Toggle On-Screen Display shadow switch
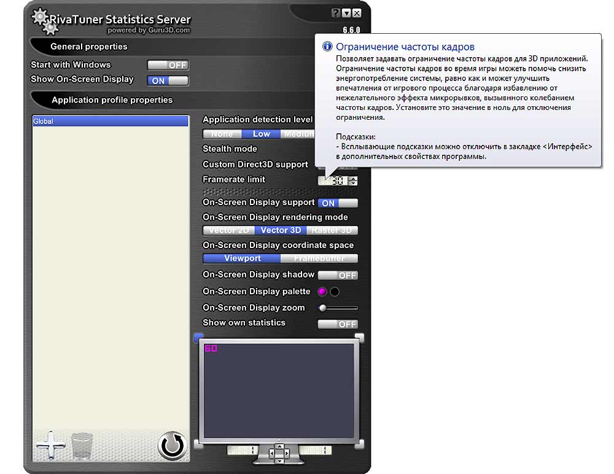This screenshot has width=614, height=474. tap(338, 276)
